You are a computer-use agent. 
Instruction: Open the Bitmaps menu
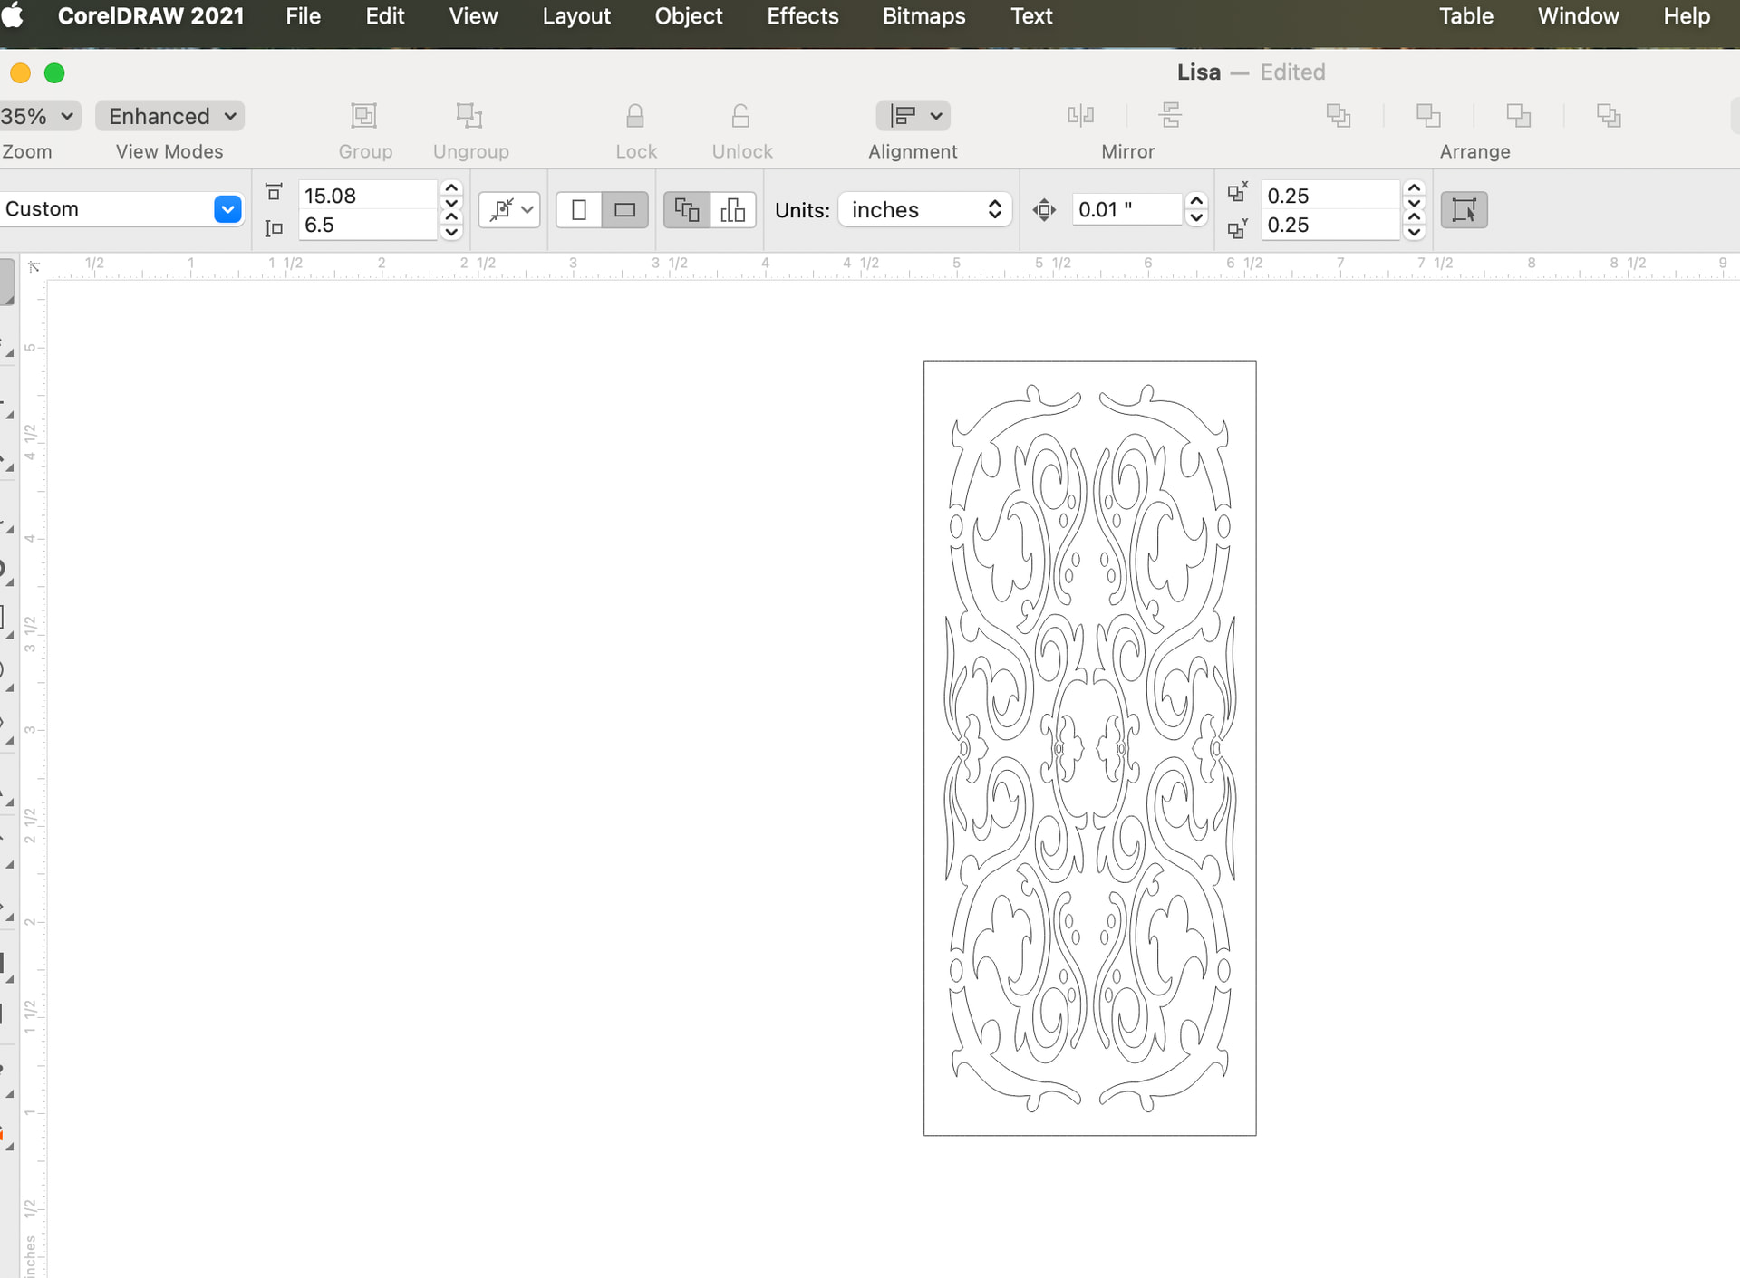click(x=923, y=16)
